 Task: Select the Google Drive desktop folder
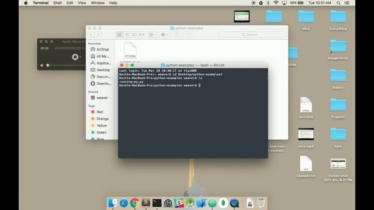[x=338, y=50]
